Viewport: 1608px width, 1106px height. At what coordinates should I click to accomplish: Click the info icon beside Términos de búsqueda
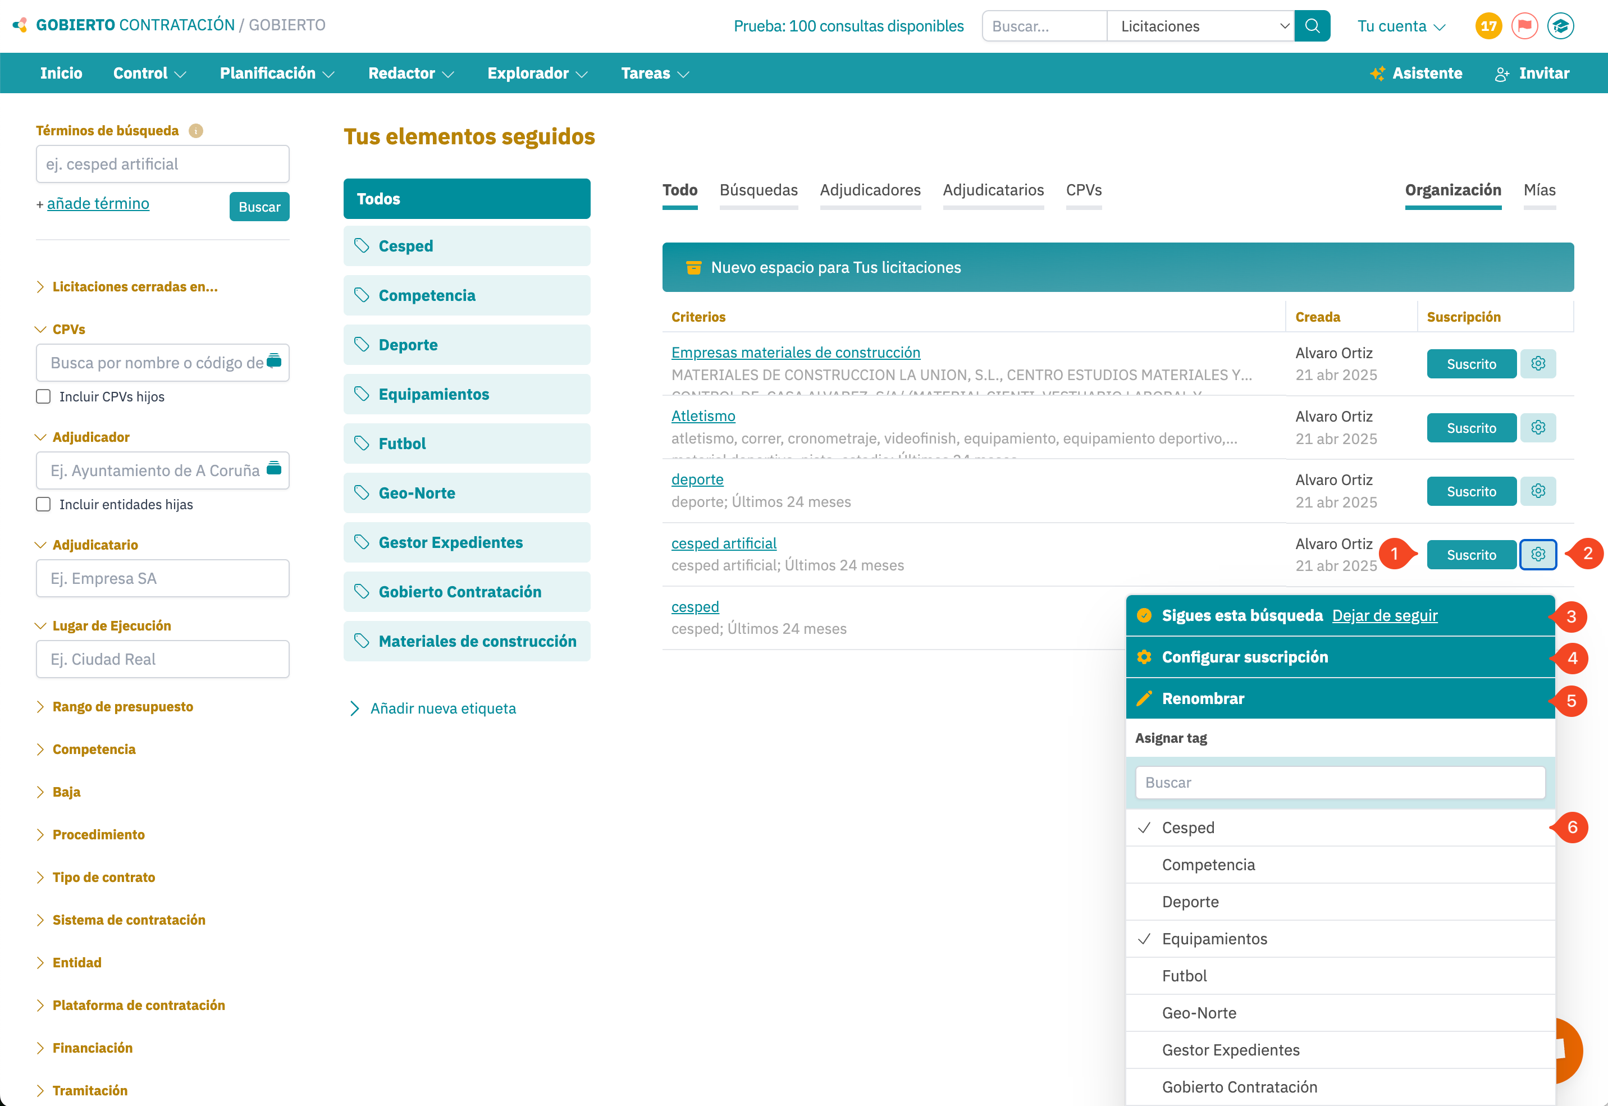[196, 131]
